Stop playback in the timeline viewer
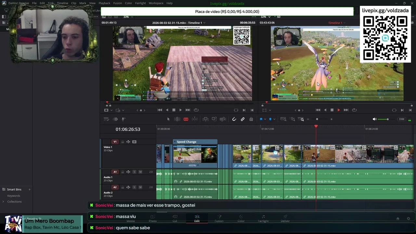416x234 pixels. 332,110
